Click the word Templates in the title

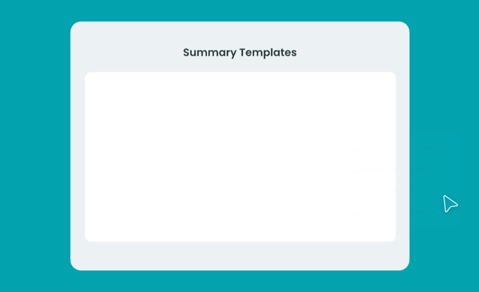(x=268, y=52)
